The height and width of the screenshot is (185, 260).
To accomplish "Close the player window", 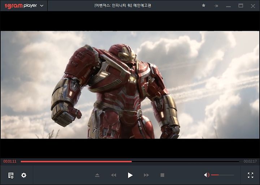I will click(x=253, y=6).
